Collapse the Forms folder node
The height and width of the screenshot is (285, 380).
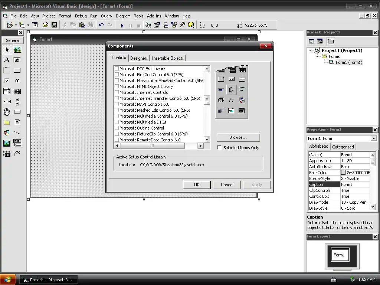point(317,56)
